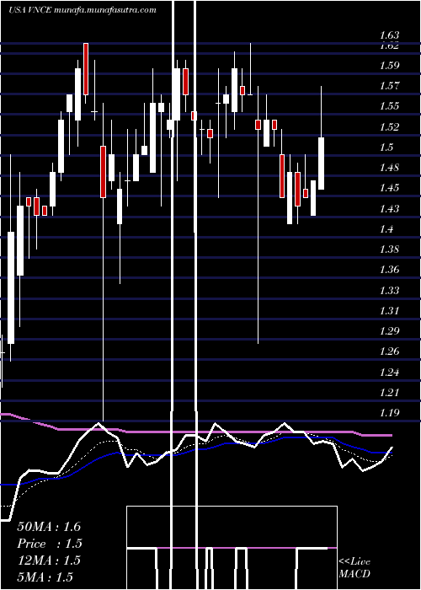The width and height of the screenshot is (421, 590).
Task: Click the 1.24 price axis label
Action: coord(389,372)
